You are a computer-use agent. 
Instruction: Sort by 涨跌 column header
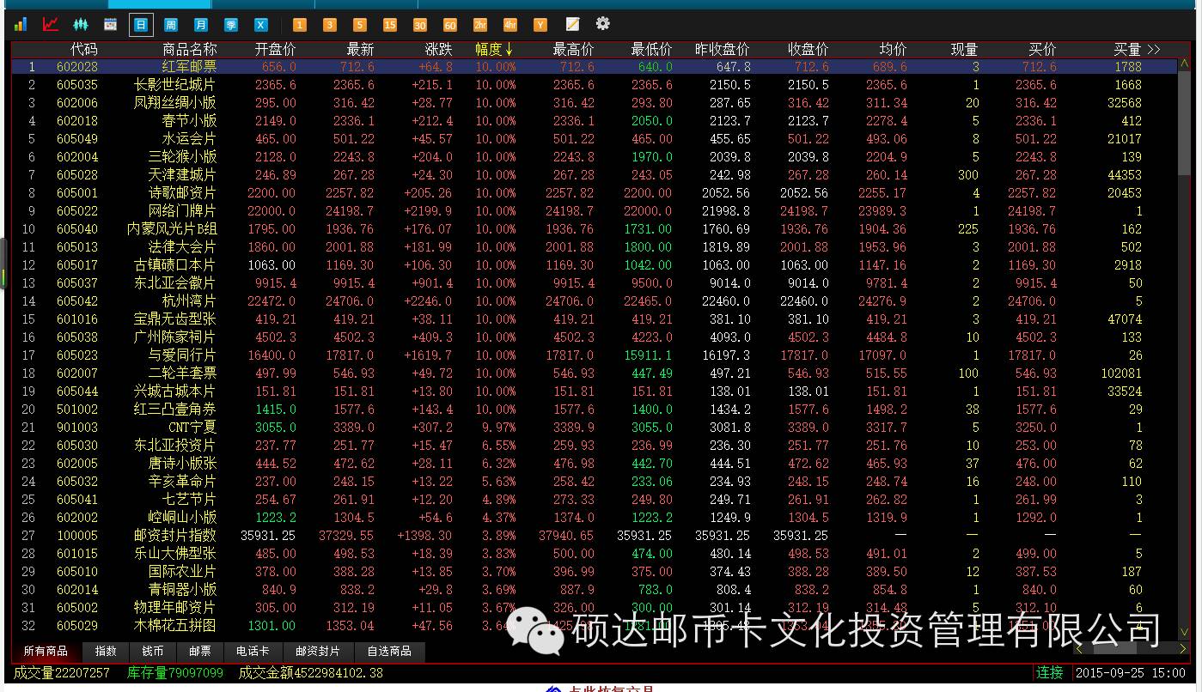[438, 49]
